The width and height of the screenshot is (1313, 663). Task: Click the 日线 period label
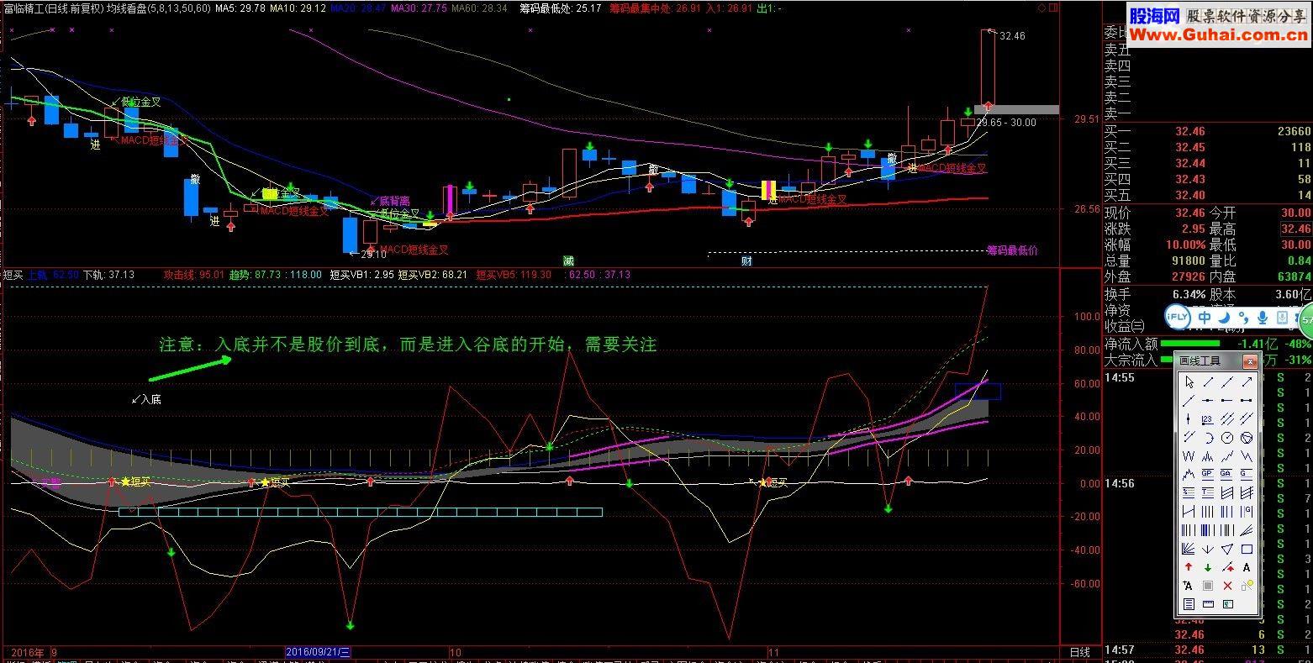pos(1079,652)
